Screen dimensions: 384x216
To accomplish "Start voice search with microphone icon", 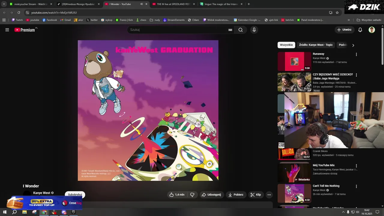I will pyautogui.click(x=254, y=30).
